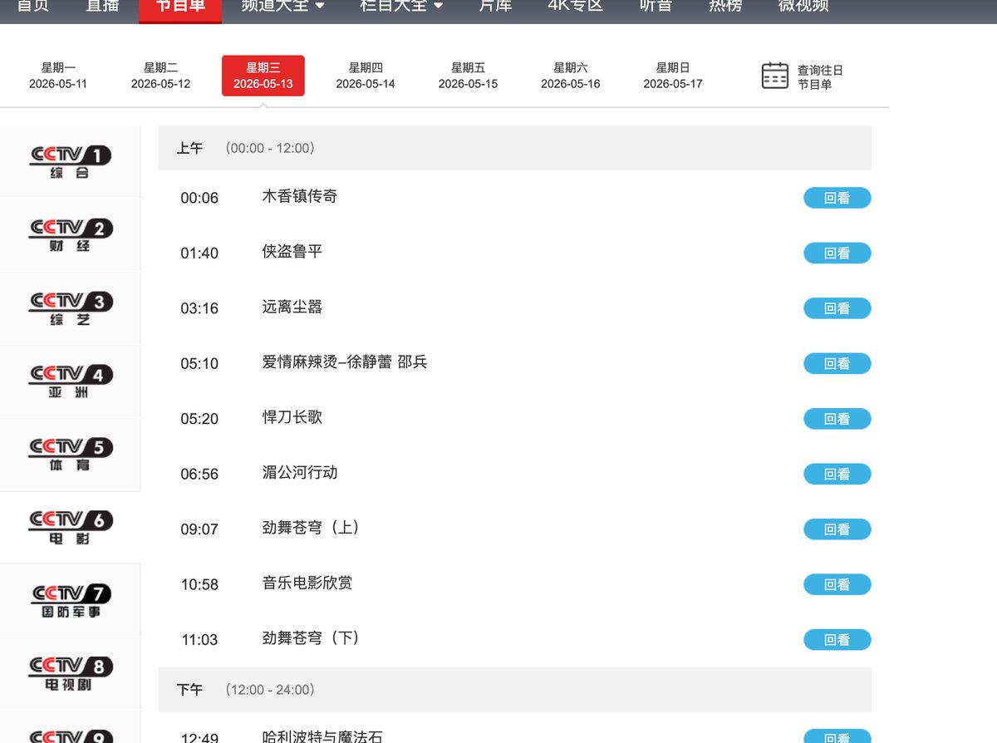
Task: Open the calendar icon for past schedules
Action: tap(774, 76)
